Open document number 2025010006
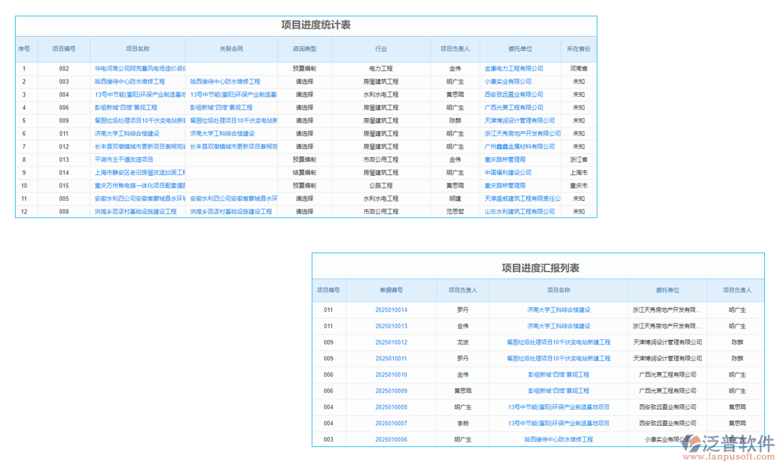The height and width of the screenshot is (469, 783). 391,440
